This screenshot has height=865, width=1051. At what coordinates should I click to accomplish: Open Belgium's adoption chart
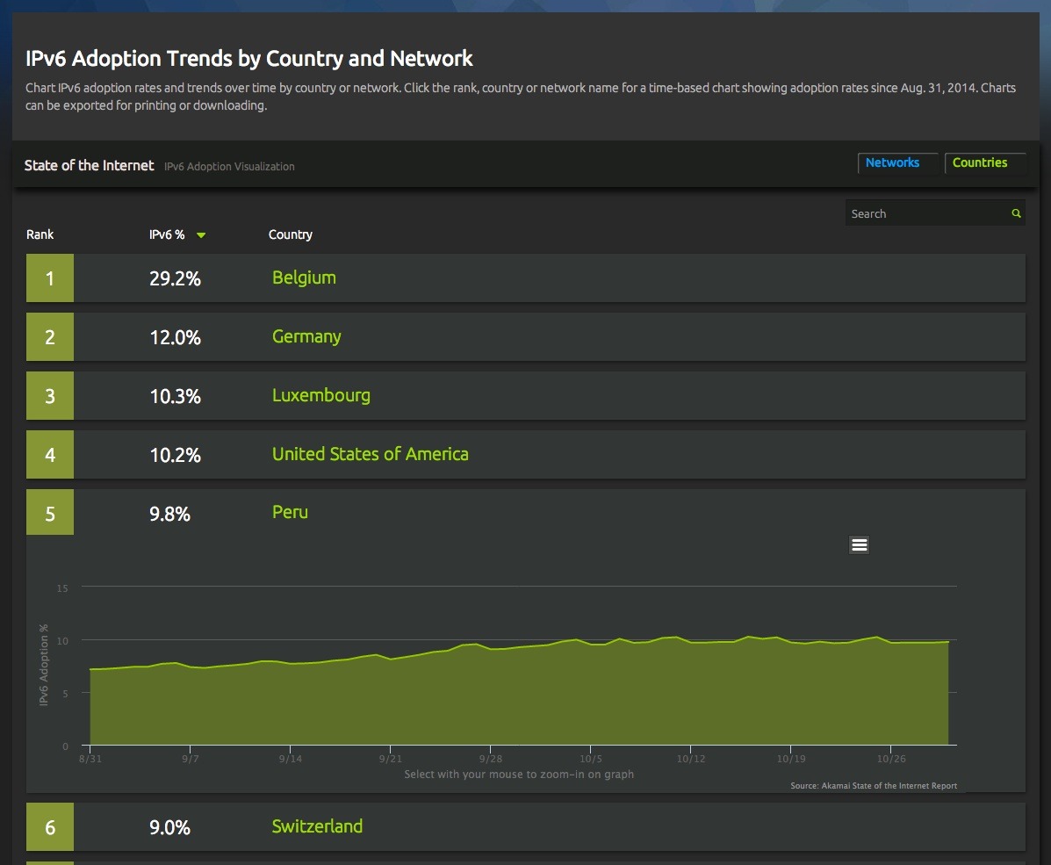coord(304,278)
